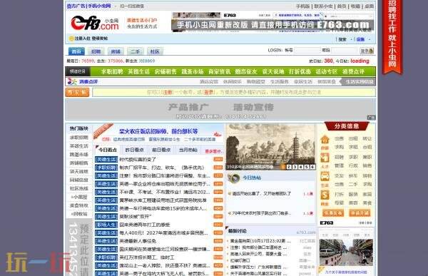Focus the 密码 password input field
428x276 pixels.
(x=345, y=50)
